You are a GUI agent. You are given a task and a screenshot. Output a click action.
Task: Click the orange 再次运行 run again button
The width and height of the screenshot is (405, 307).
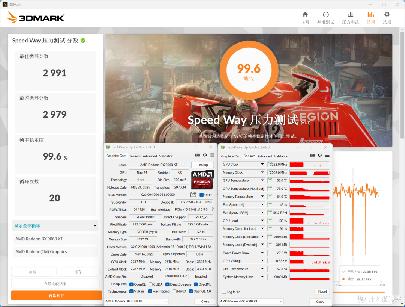point(56,296)
